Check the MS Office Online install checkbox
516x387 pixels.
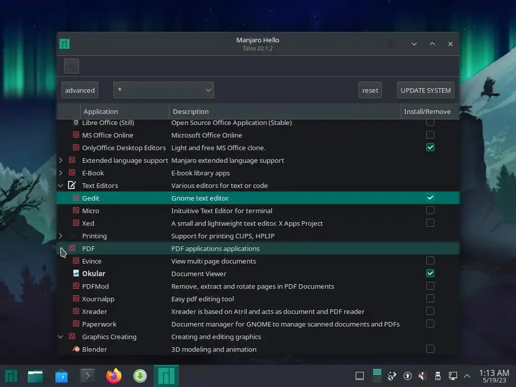430,135
